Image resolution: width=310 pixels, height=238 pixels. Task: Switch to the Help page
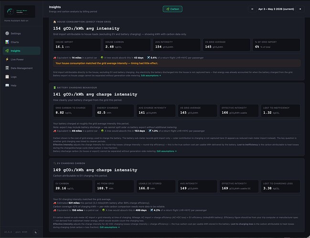point(21,85)
